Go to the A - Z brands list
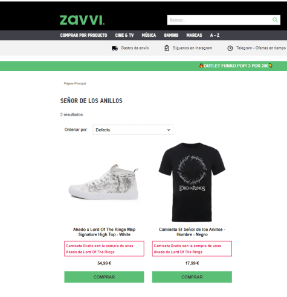The height and width of the screenshot is (297, 287). tap(214, 36)
